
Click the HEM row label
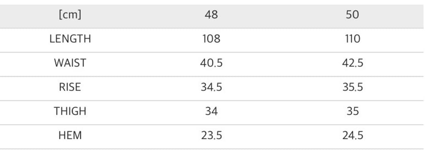70,135
